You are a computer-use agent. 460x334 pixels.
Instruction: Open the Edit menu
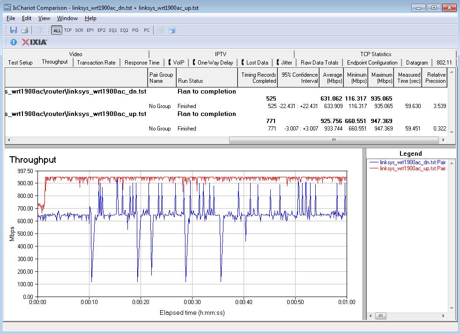click(x=26, y=18)
